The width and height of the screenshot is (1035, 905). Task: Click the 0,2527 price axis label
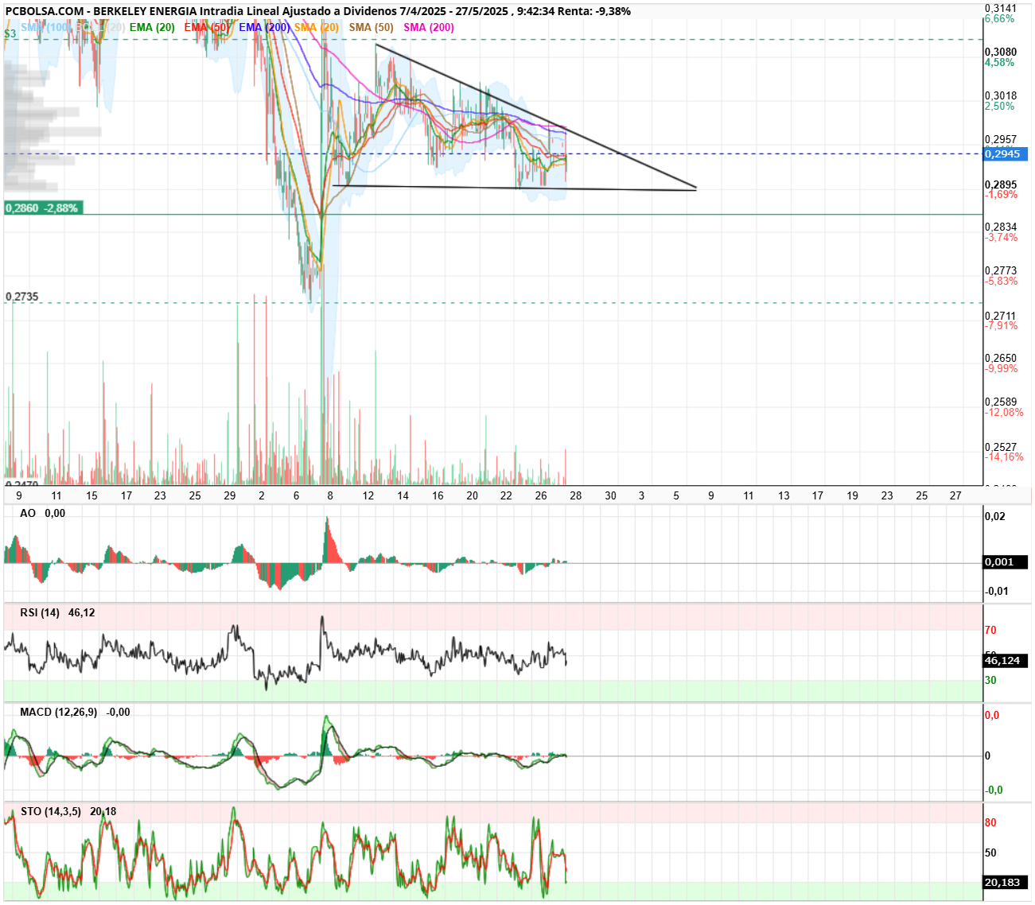[1001, 447]
